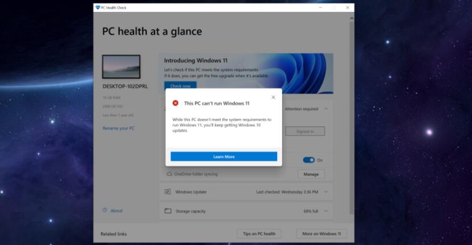Minimize the PC Health Check window
The image size is (472, 245).
click(x=320, y=7)
